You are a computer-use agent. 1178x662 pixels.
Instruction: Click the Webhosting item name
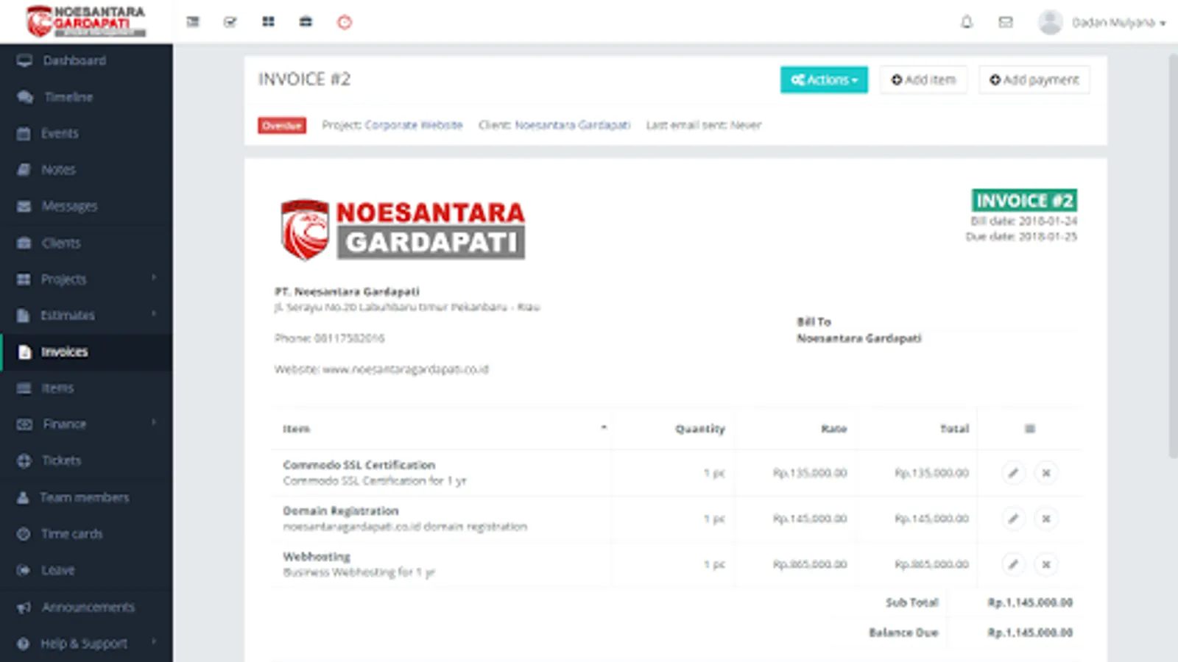(317, 557)
